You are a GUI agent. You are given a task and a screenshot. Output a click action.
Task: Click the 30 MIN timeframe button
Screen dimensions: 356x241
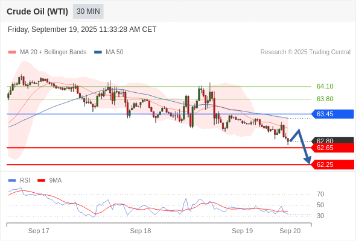[88, 11]
